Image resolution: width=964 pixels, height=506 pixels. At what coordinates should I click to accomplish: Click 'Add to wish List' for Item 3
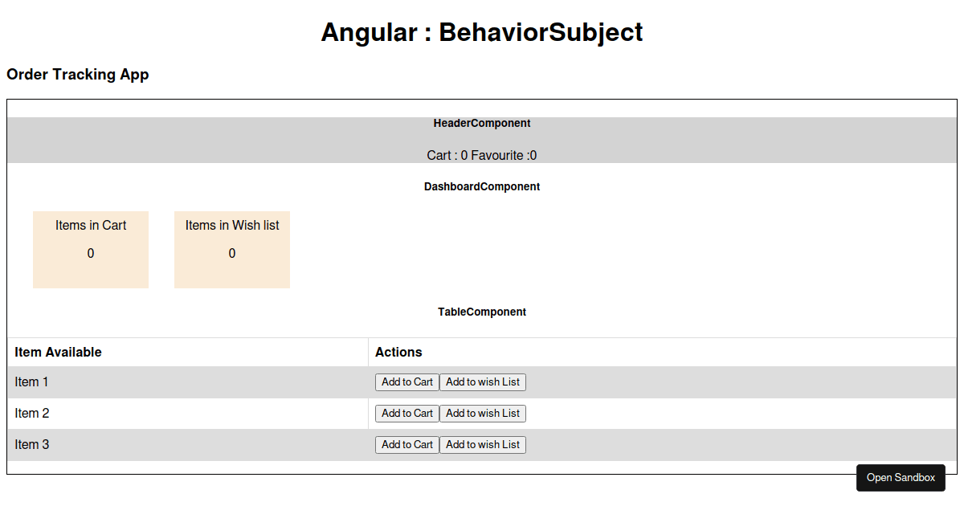click(483, 444)
